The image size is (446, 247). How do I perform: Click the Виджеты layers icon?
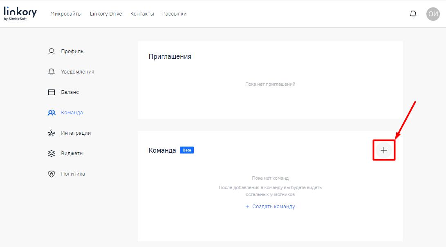click(51, 153)
